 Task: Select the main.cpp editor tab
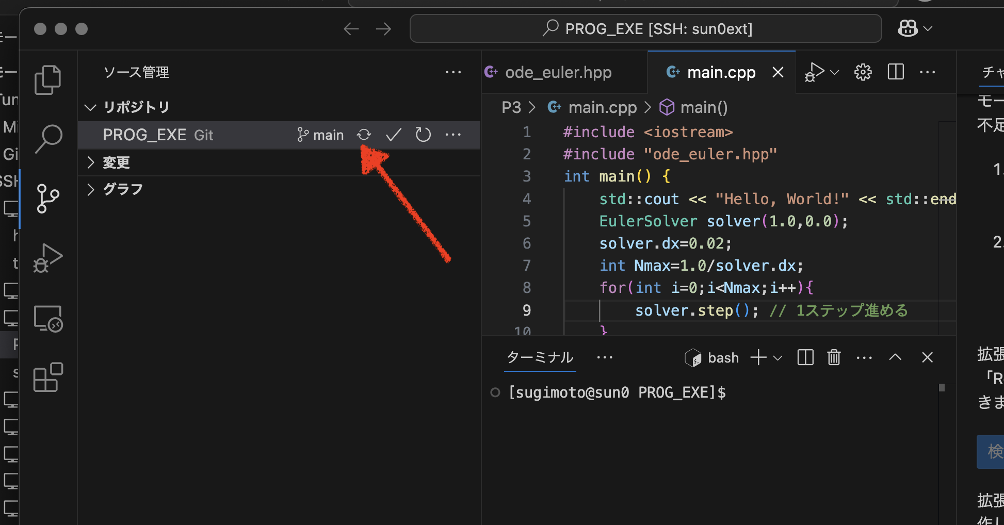(721, 72)
